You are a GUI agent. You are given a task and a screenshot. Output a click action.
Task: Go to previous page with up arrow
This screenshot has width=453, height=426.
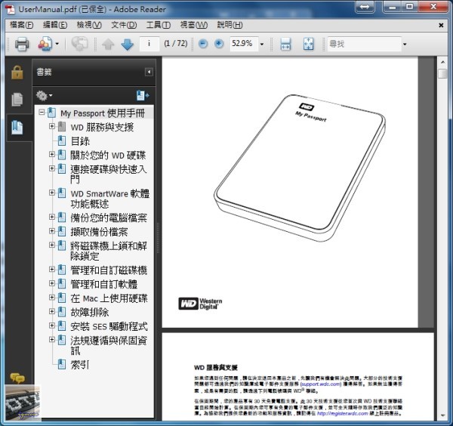108,45
